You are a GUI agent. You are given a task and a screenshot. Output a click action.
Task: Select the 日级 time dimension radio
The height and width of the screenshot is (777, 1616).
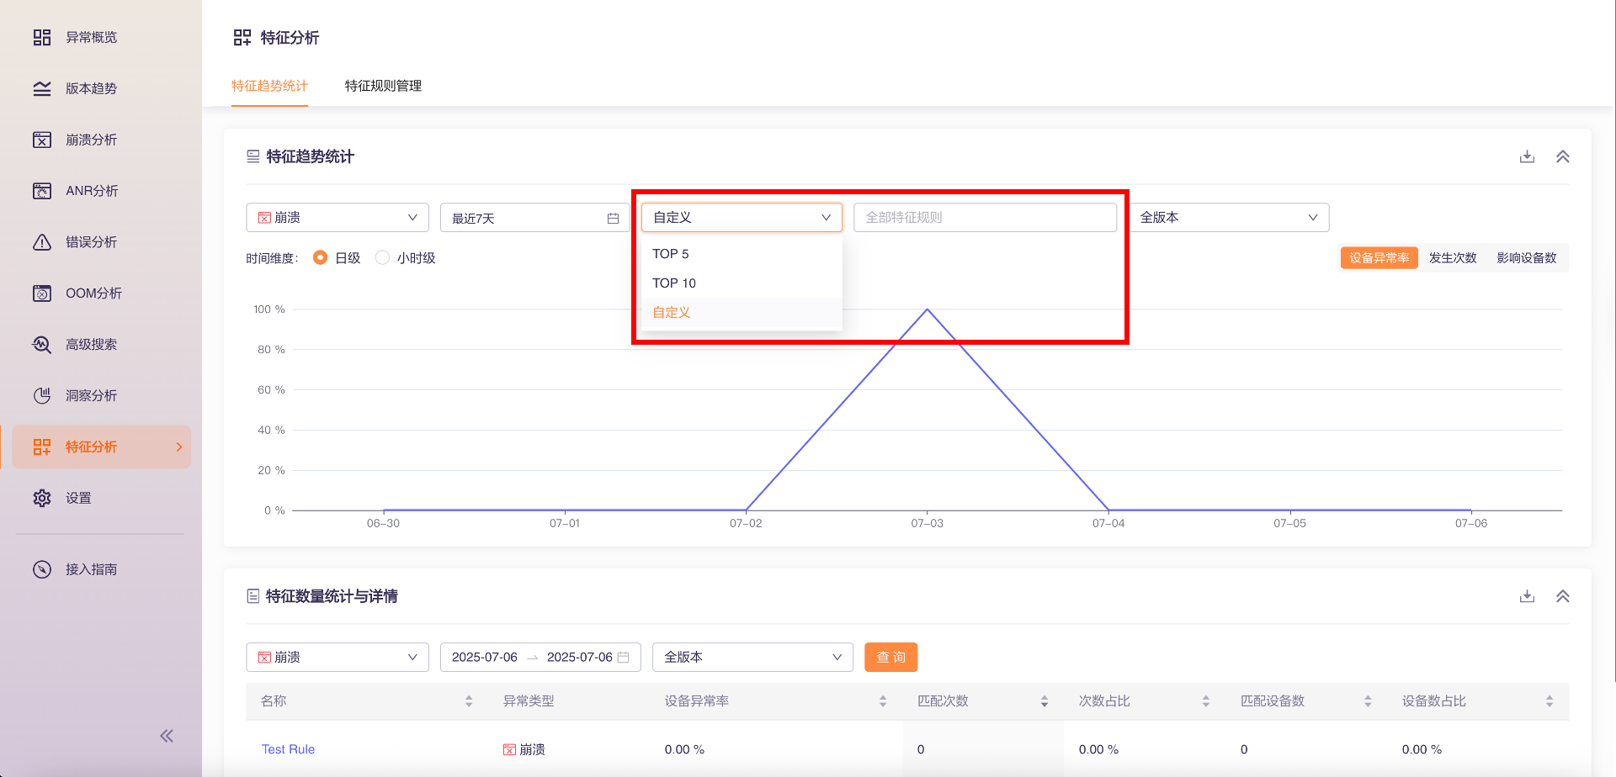tap(320, 258)
